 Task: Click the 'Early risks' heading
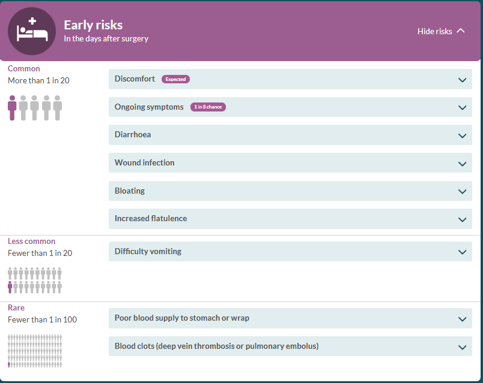click(x=93, y=25)
